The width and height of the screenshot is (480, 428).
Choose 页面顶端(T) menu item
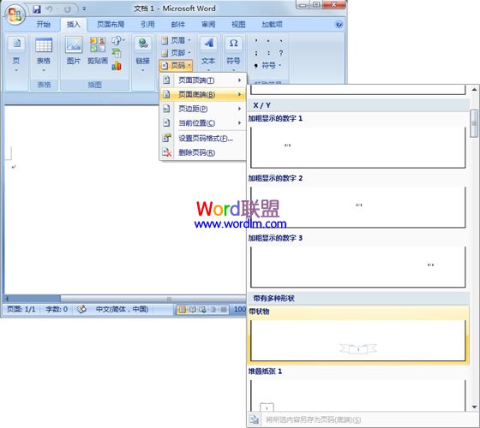tap(202, 80)
